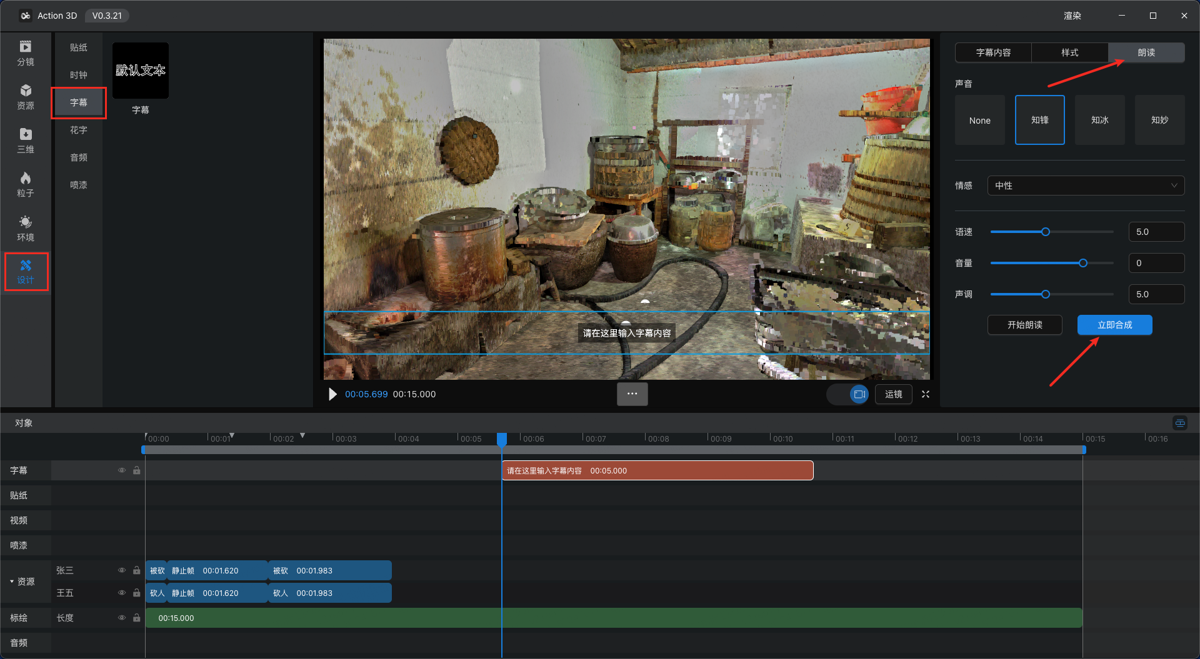Image resolution: width=1200 pixels, height=659 pixels.
Task: Select the 音频 category
Action: pos(79,157)
